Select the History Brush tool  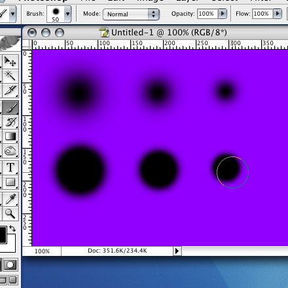10,122
